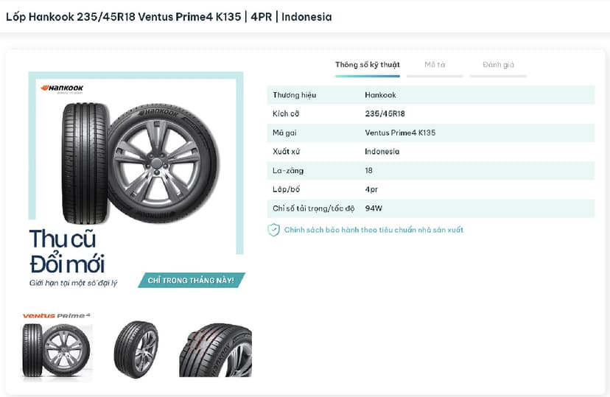610x397 pixels.
Task: Click the Thương hiệu row label
Action: tap(294, 95)
